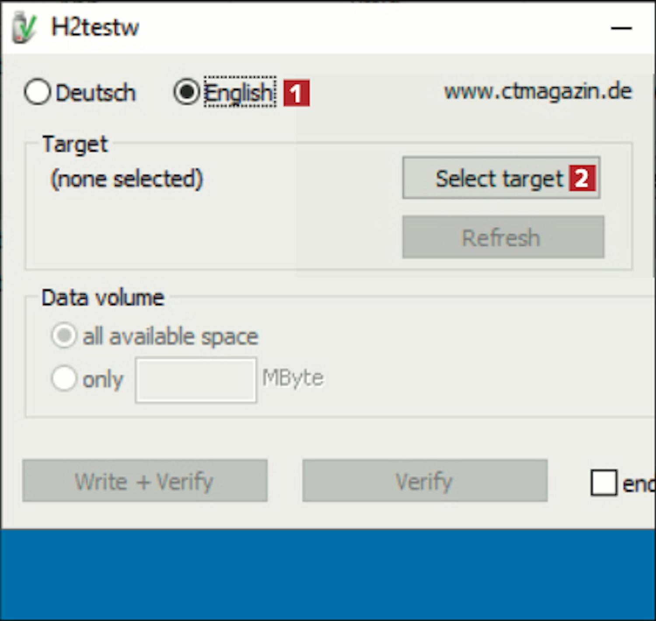This screenshot has height=621, width=656.
Task: Select the English language radio button
Action: coord(187,92)
